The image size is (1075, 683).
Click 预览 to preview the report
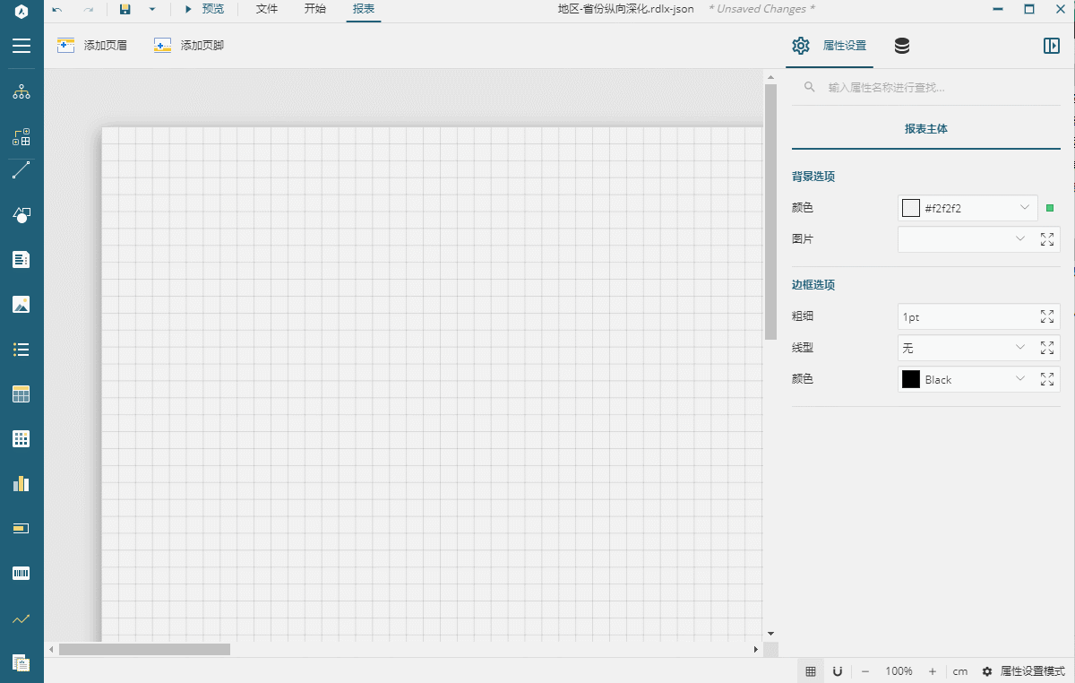point(204,9)
